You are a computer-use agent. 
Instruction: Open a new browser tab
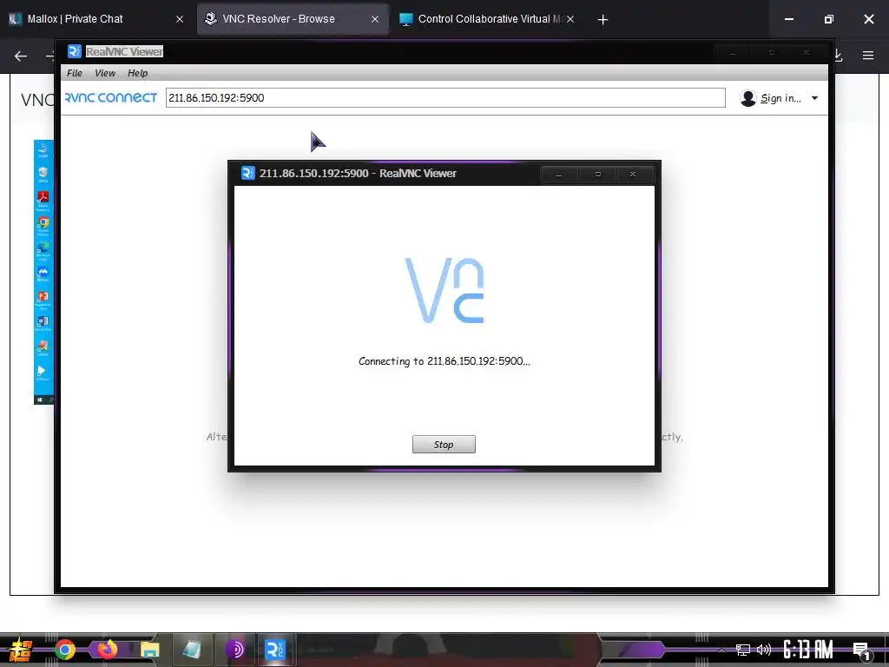603,20
